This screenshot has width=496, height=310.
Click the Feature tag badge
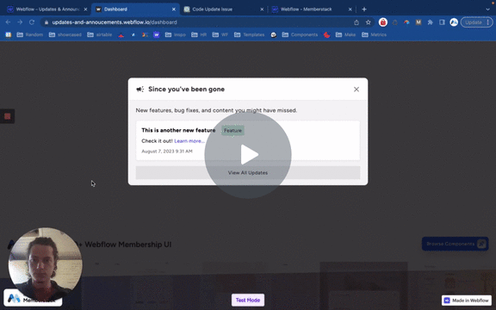click(x=232, y=130)
